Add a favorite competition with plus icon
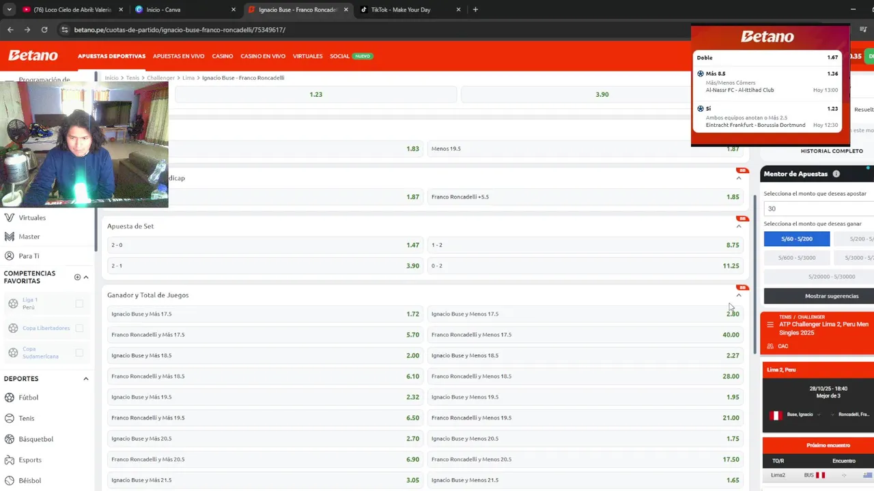 77,277
